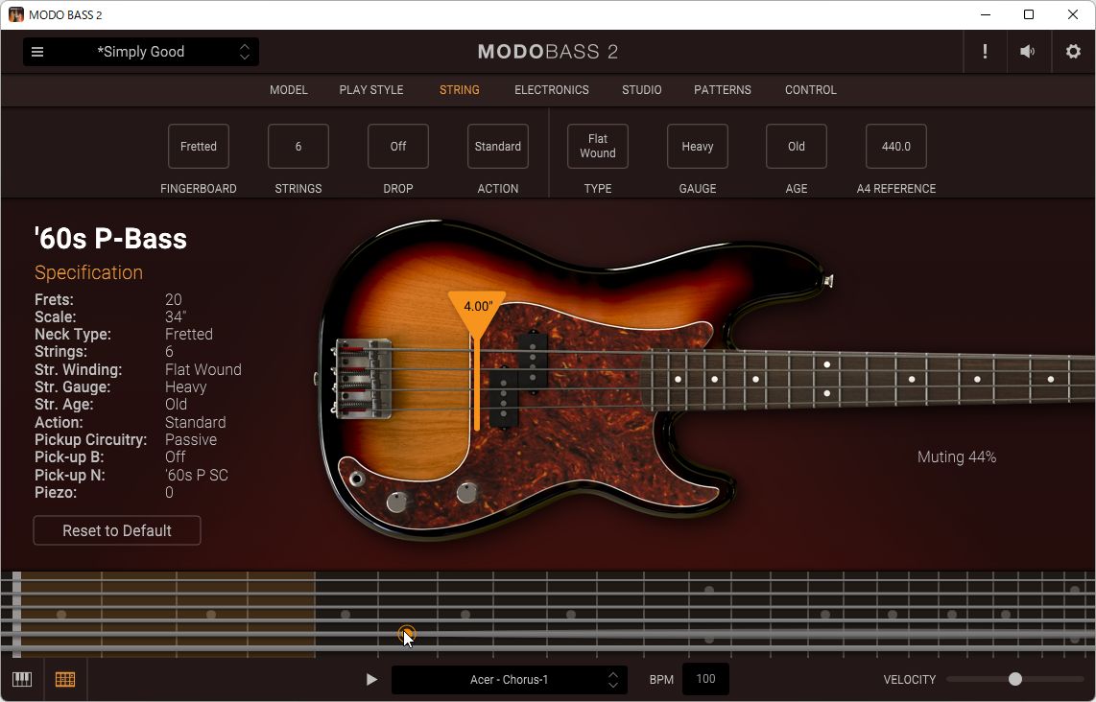Screen dimensions: 1096x702
Task: Step through patterns with Chorus-1 arrows
Action: pos(613,680)
